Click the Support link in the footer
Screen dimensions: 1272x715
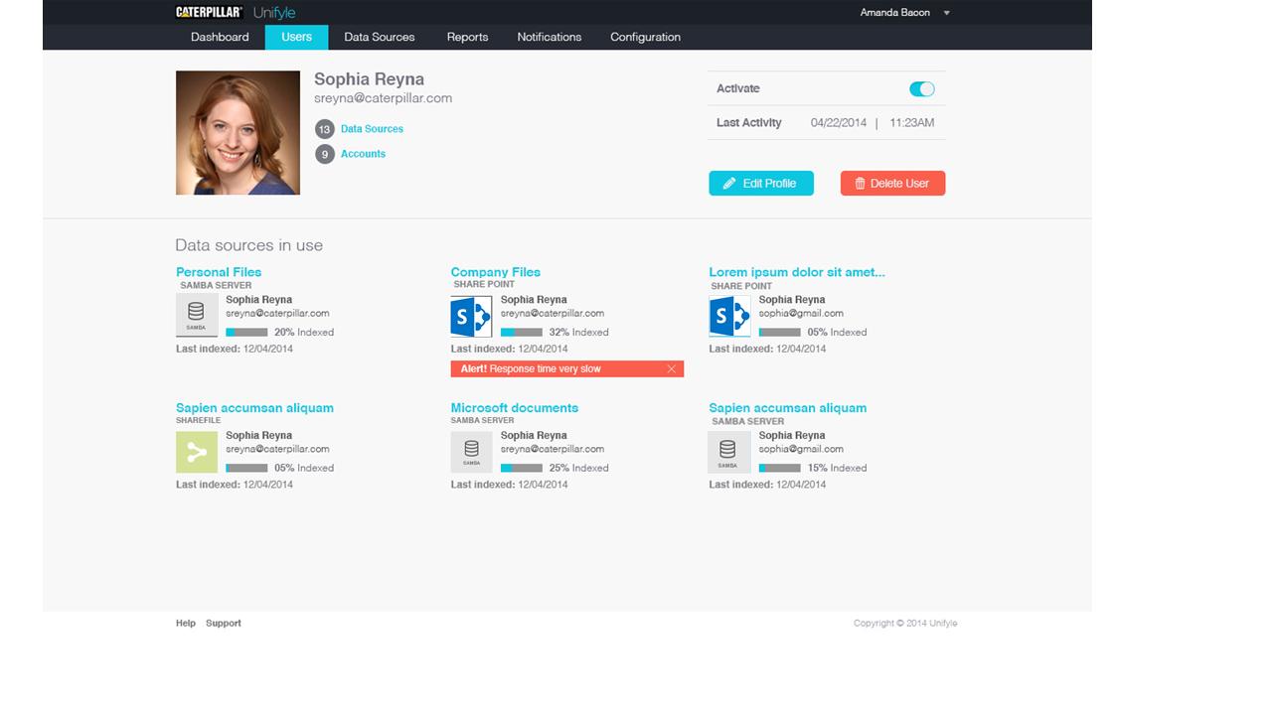pos(223,623)
